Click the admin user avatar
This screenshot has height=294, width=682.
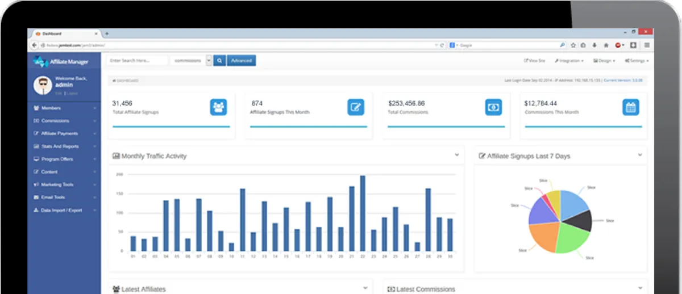point(43,85)
